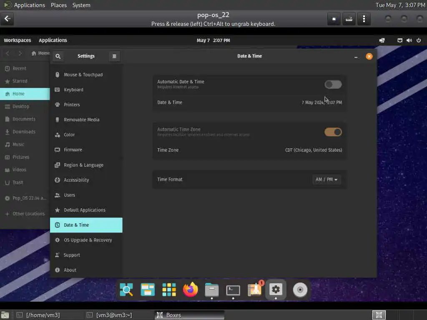Click the Time Zone row
Image resolution: width=427 pixels, height=320 pixels.
pos(249,150)
